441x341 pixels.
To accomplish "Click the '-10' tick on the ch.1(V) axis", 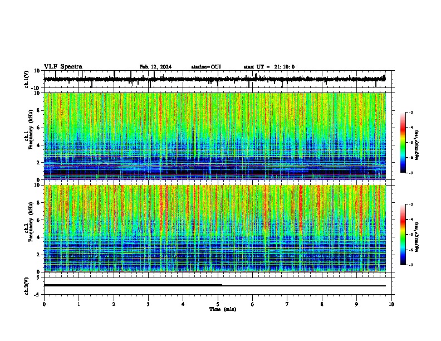I will tap(36, 88).
